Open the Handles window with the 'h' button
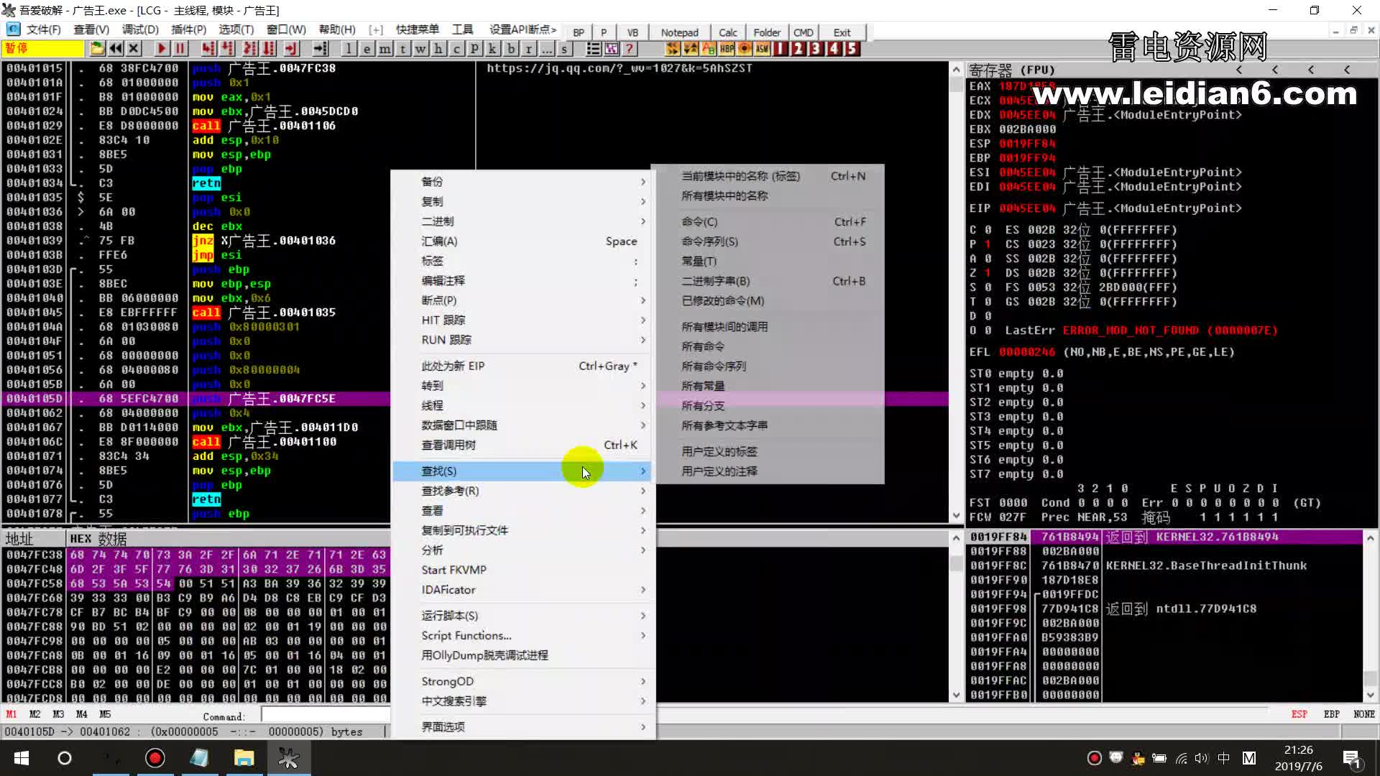Viewport: 1380px width, 776px height. click(x=438, y=48)
